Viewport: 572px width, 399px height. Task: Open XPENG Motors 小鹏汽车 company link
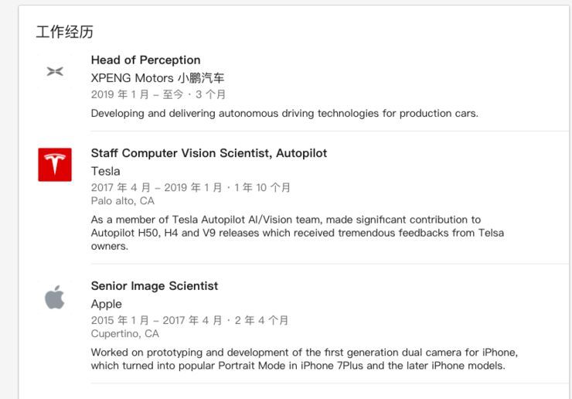click(x=158, y=78)
